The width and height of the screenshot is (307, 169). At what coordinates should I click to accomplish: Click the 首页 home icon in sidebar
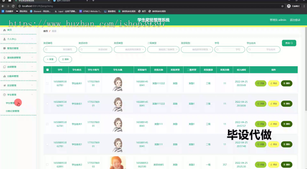coord(4,30)
